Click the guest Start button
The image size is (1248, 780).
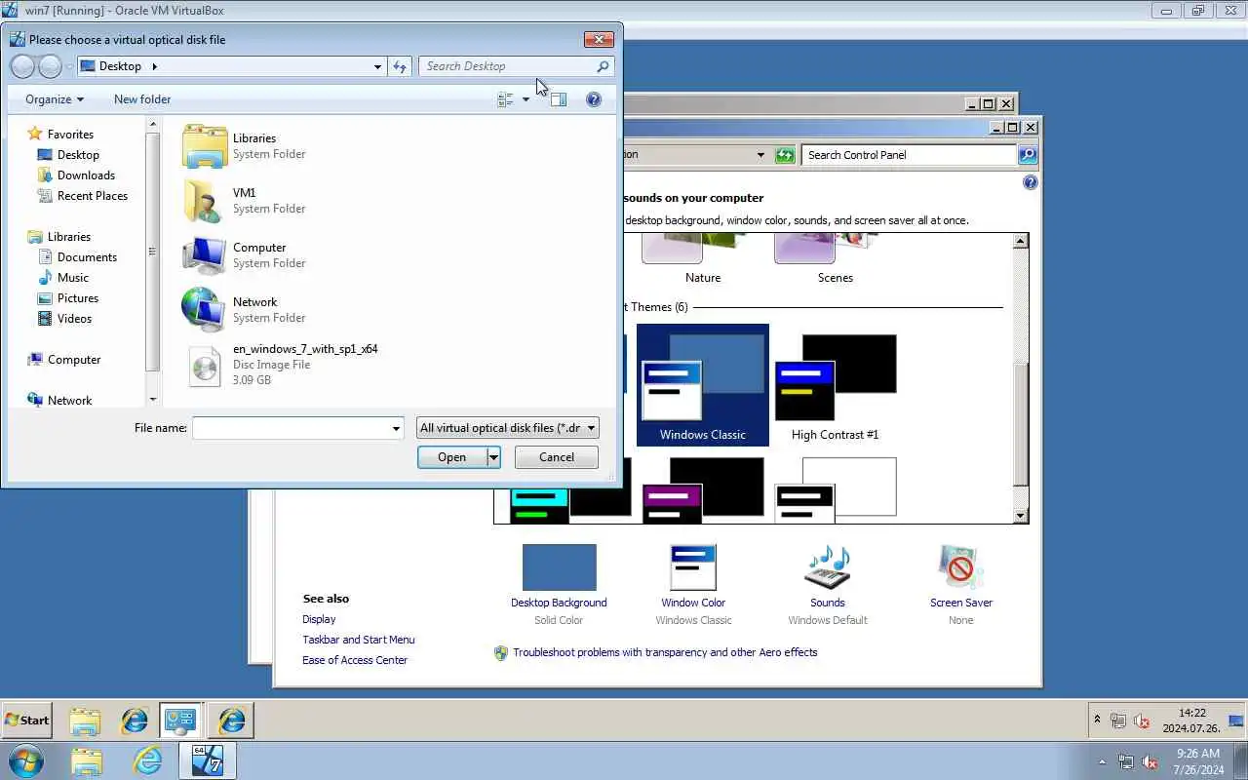27,721
